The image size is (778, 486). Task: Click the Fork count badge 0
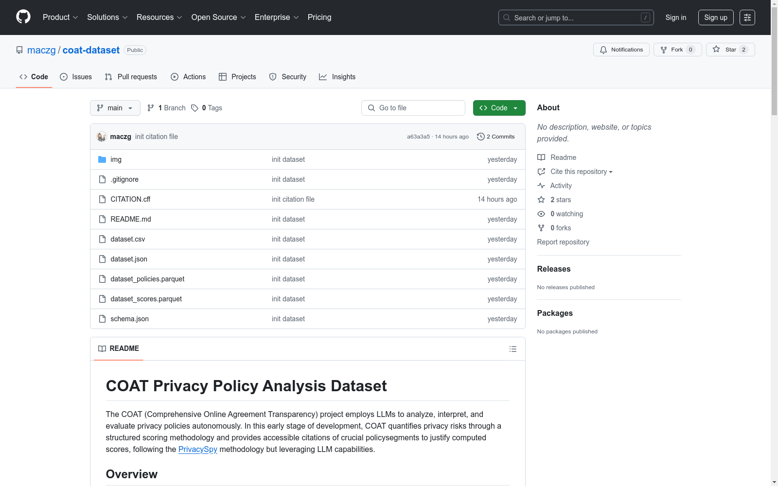(x=690, y=50)
